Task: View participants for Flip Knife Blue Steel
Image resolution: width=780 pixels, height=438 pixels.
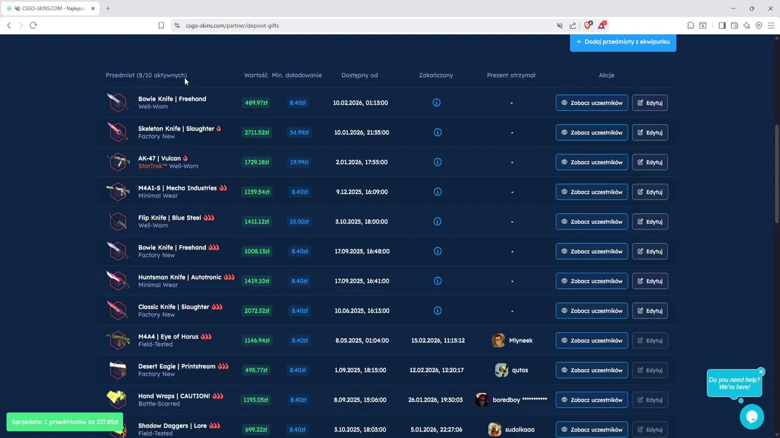Action: click(x=592, y=222)
